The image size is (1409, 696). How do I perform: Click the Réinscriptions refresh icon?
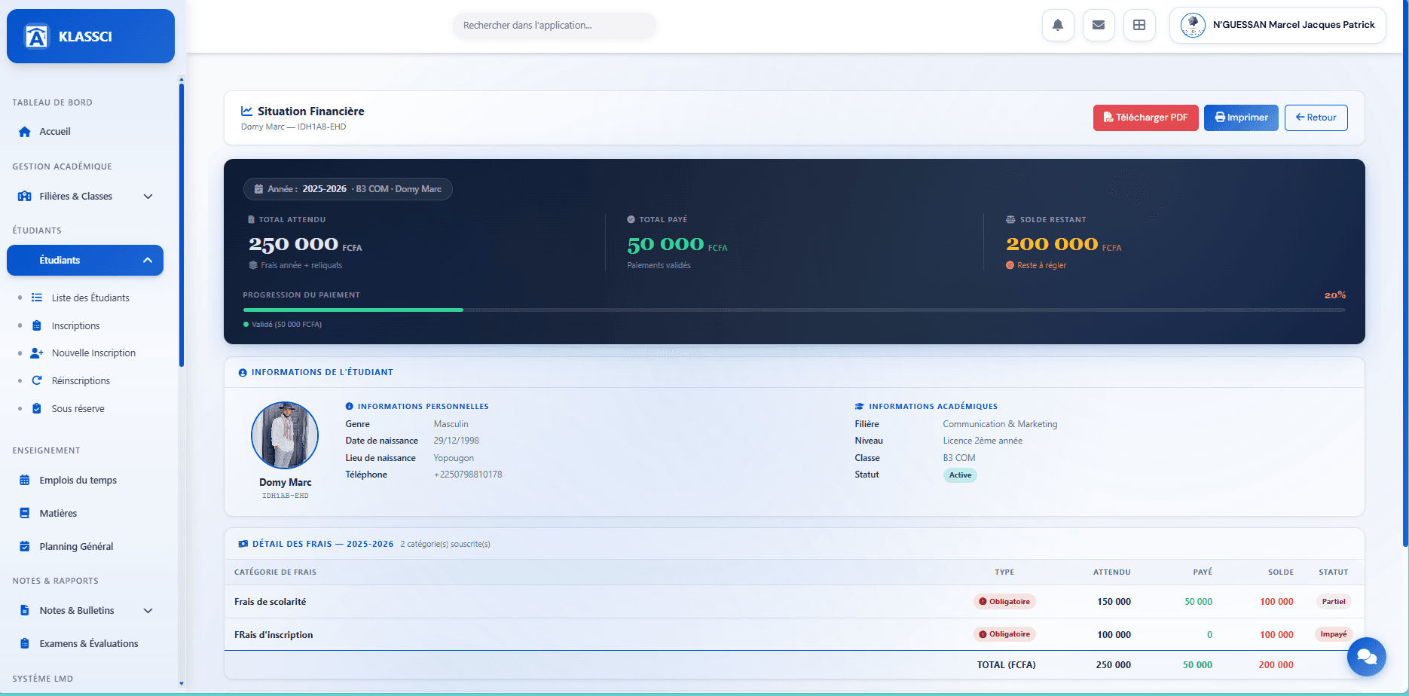coord(37,380)
